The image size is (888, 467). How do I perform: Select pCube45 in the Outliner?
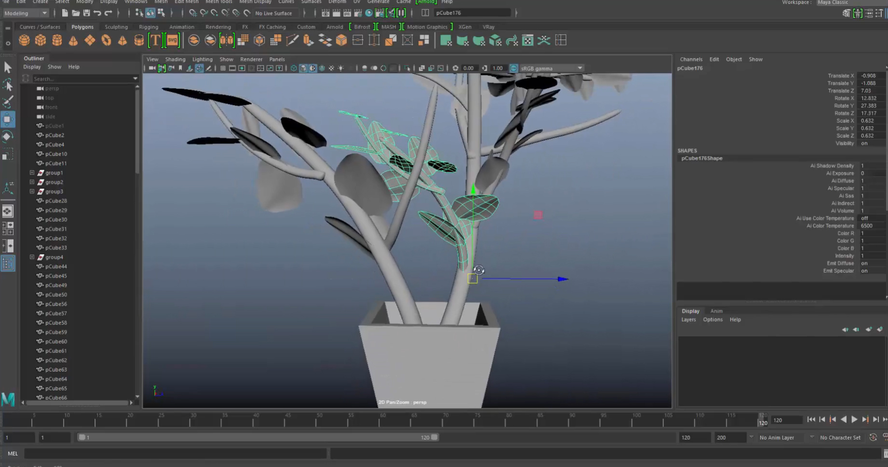56,276
